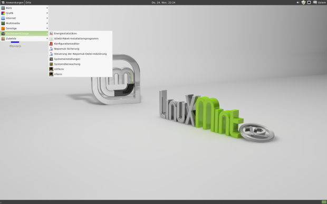Click the Sonstige category icon
The height and width of the screenshot is (204, 327).
pyautogui.click(x=3, y=28)
